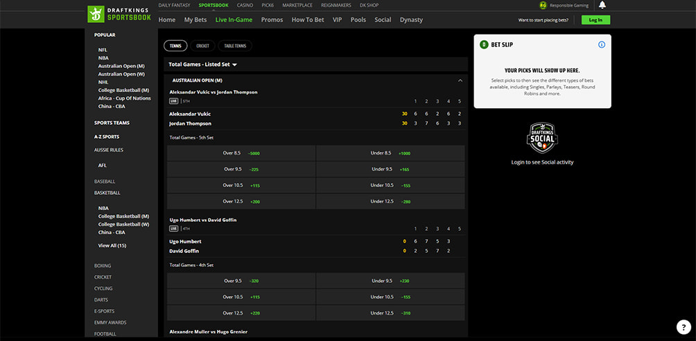Open the Social menu item

(x=383, y=19)
